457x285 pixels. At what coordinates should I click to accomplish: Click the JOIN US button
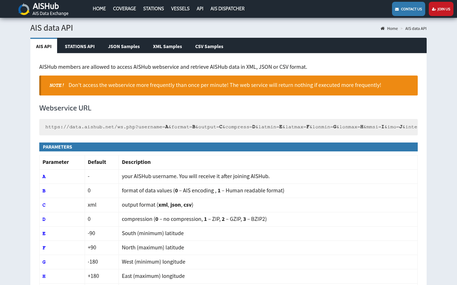(441, 9)
